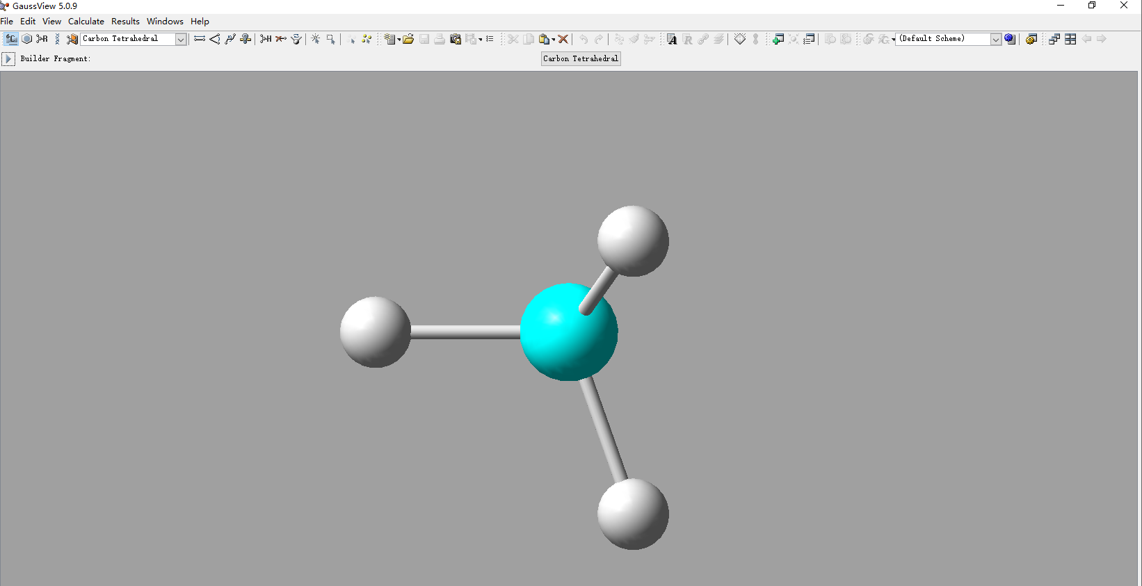The height and width of the screenshot is (586, 1142).
Task: Select the Modify Angle tool
Action: point(215,39)
